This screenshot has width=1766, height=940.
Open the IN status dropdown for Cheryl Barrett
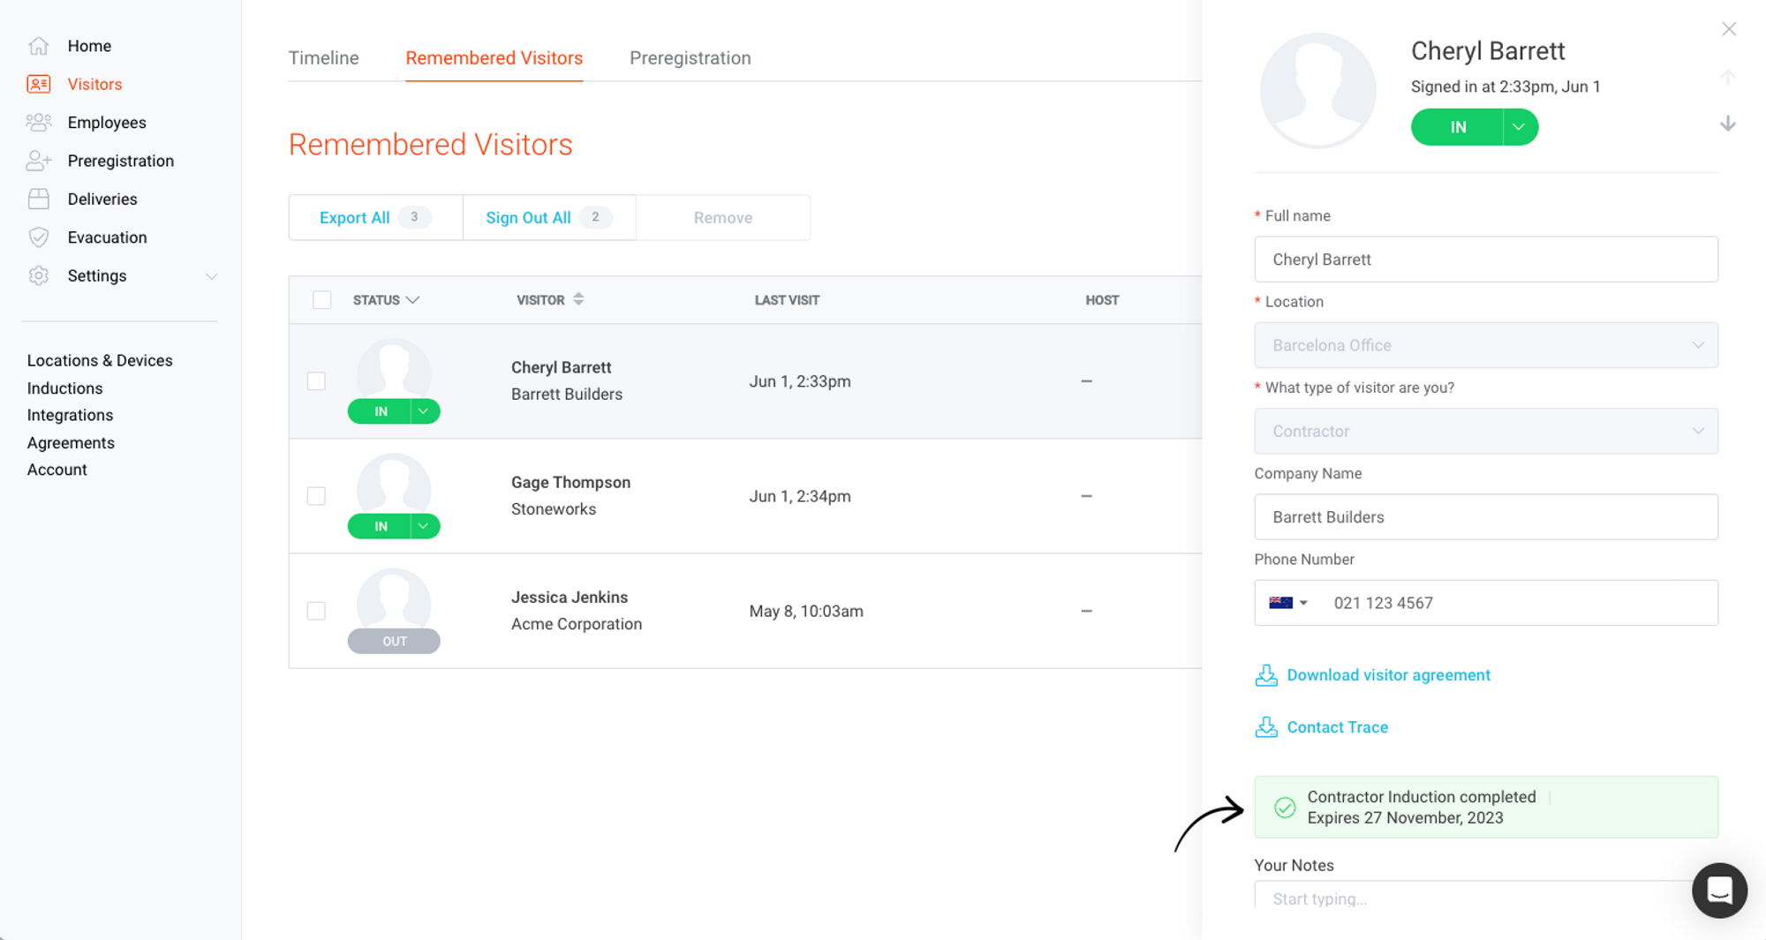click(423, 411)
